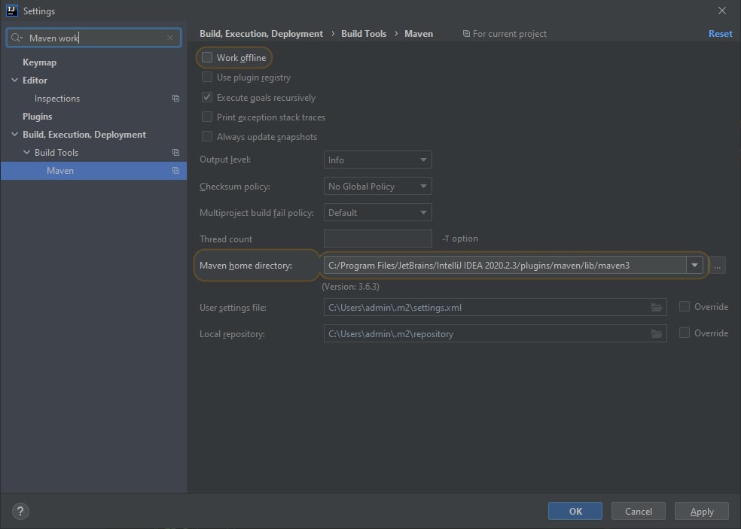
Task: Click the Local repository path field
Action: point(496,334)
